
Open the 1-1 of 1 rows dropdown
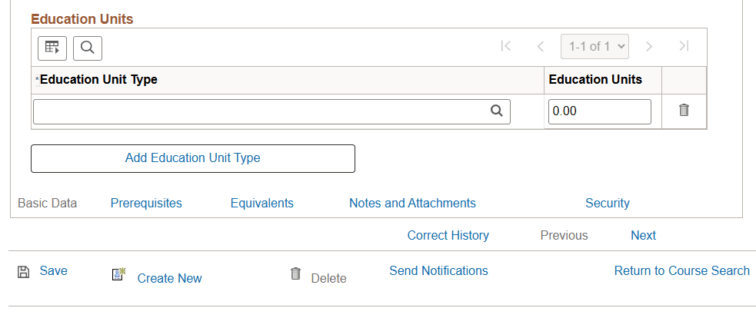[595, 46]
